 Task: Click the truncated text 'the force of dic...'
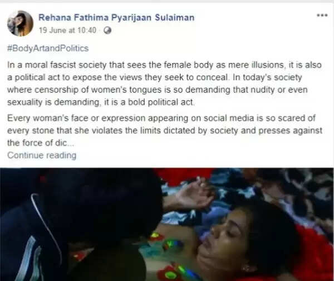pos(41,143)
